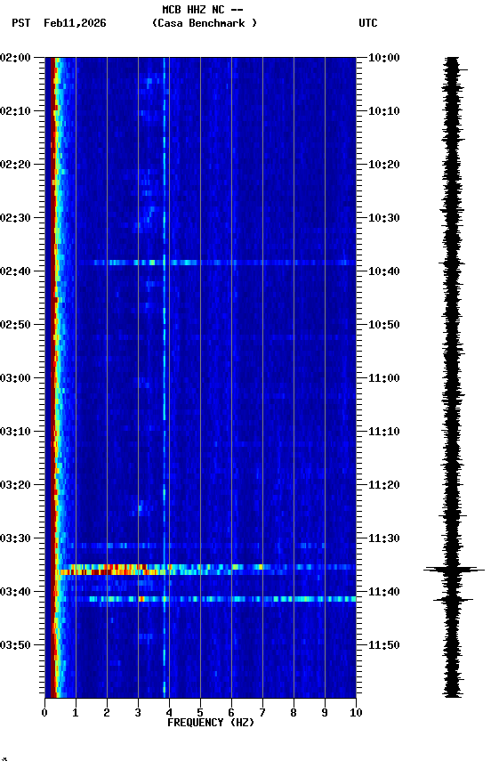Viewport: 491px width, 769px height.
Task: Click the 10:10 UTC time label
Action: [x=384, y=111]
